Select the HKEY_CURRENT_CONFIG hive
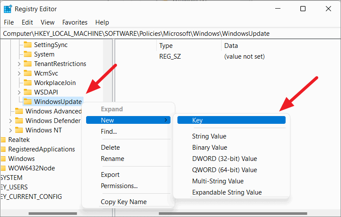This screenshot has height=217, width=341. pos(31,197)
